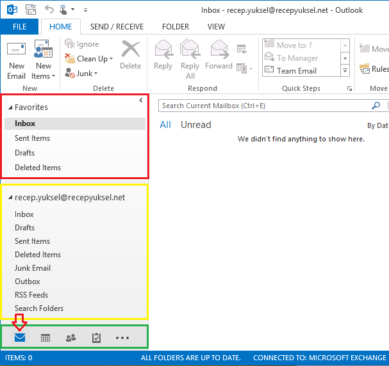
Task: Switch to Calendar view icon
Action: point(46,338)
